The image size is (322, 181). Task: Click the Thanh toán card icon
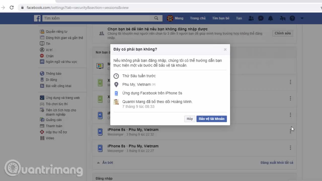pyautogui.click(x=42, y=126)
